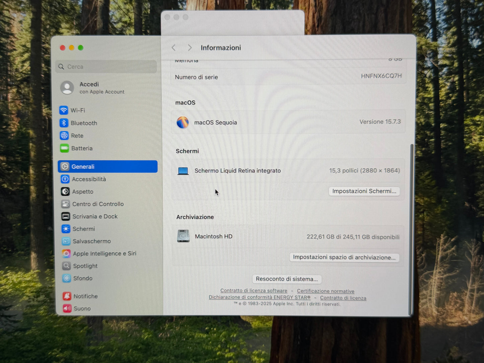Click Scrivania e Dock icon
484x363 pixels.
[x=66, y=216]
